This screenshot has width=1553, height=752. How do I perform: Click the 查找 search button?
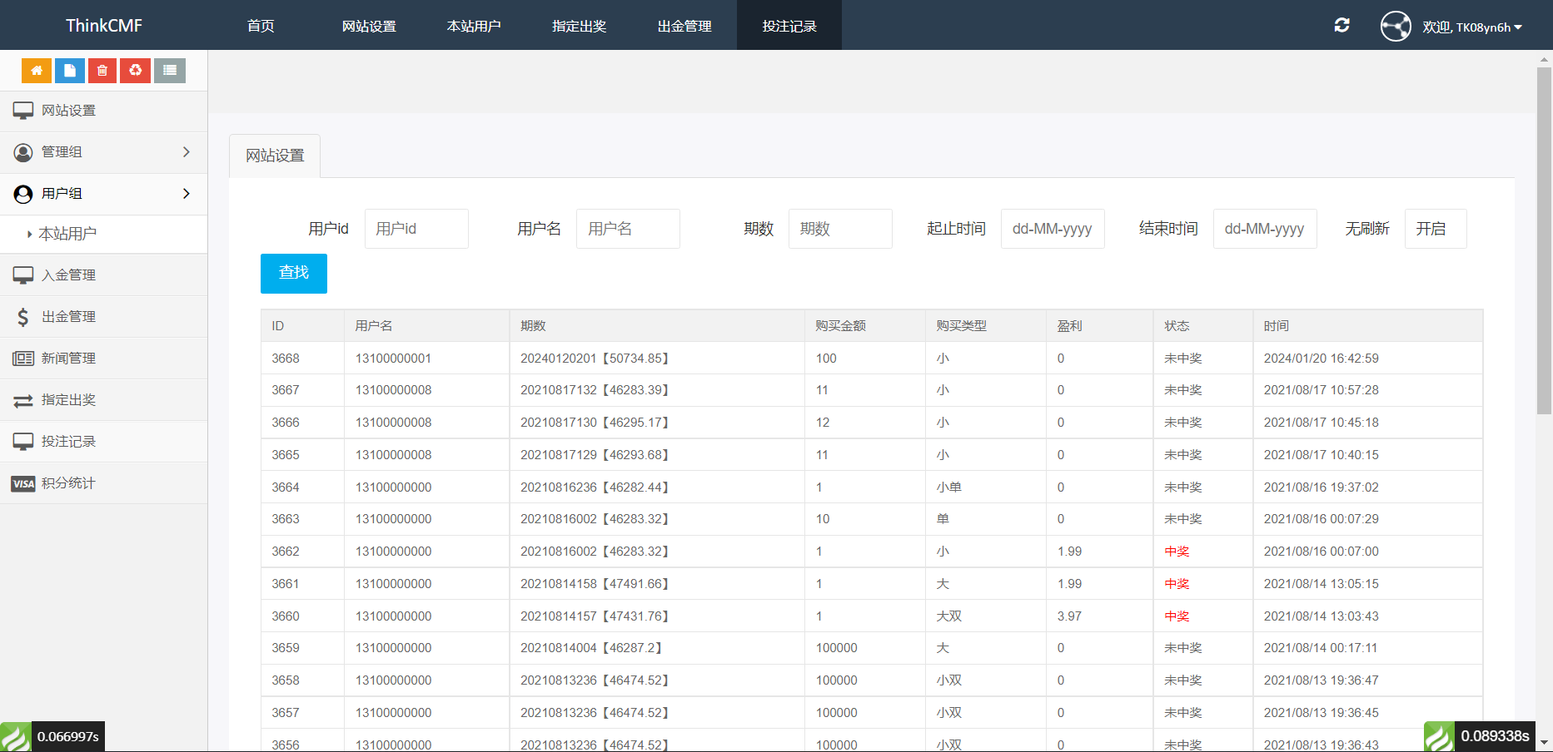point(294,274)
